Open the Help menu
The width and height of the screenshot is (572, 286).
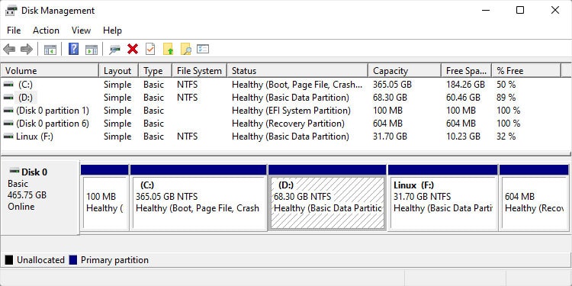tap(112, 31)
